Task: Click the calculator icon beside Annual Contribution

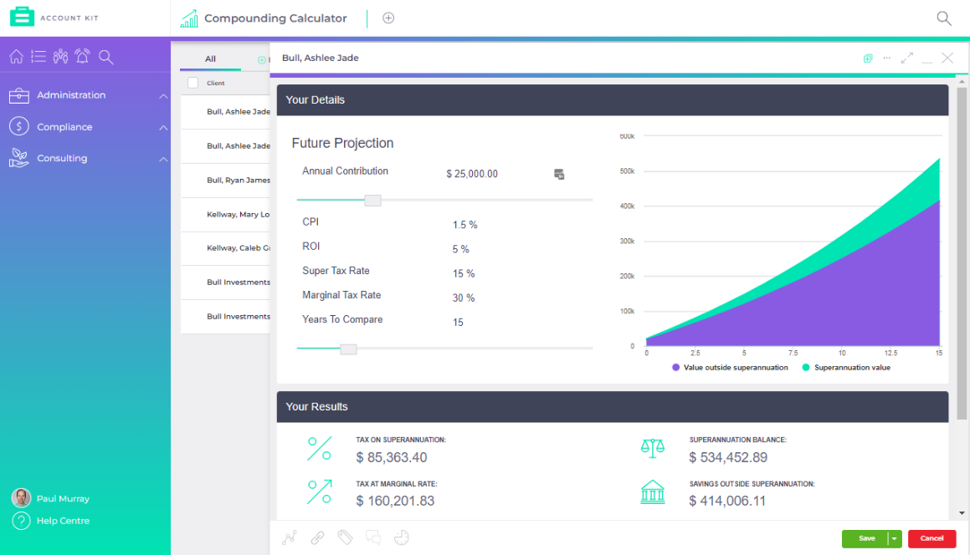Action: pos(559,175)
